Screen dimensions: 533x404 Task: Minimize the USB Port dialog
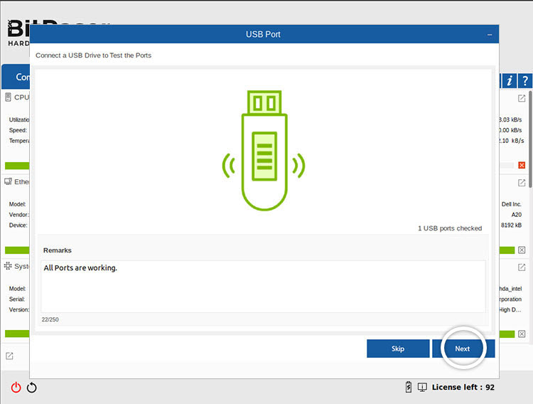click(490, 34)
